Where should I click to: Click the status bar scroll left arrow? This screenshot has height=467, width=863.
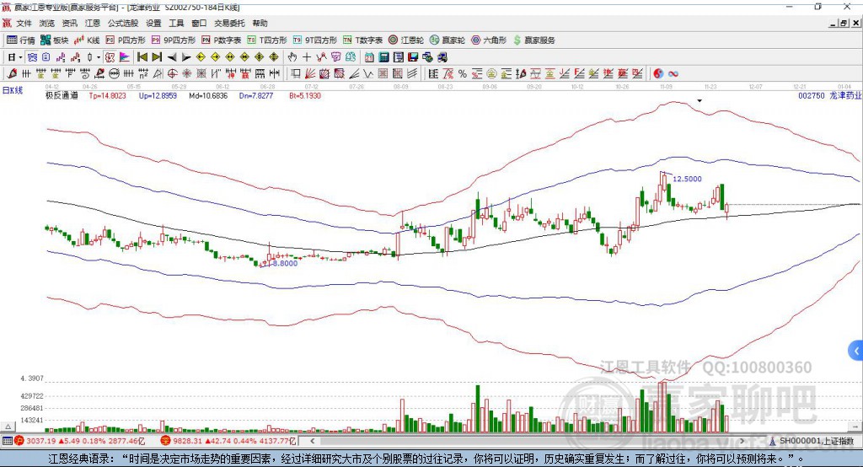point(312,441)
